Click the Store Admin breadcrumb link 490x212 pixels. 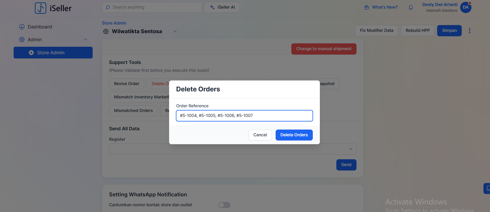[114, 23]
